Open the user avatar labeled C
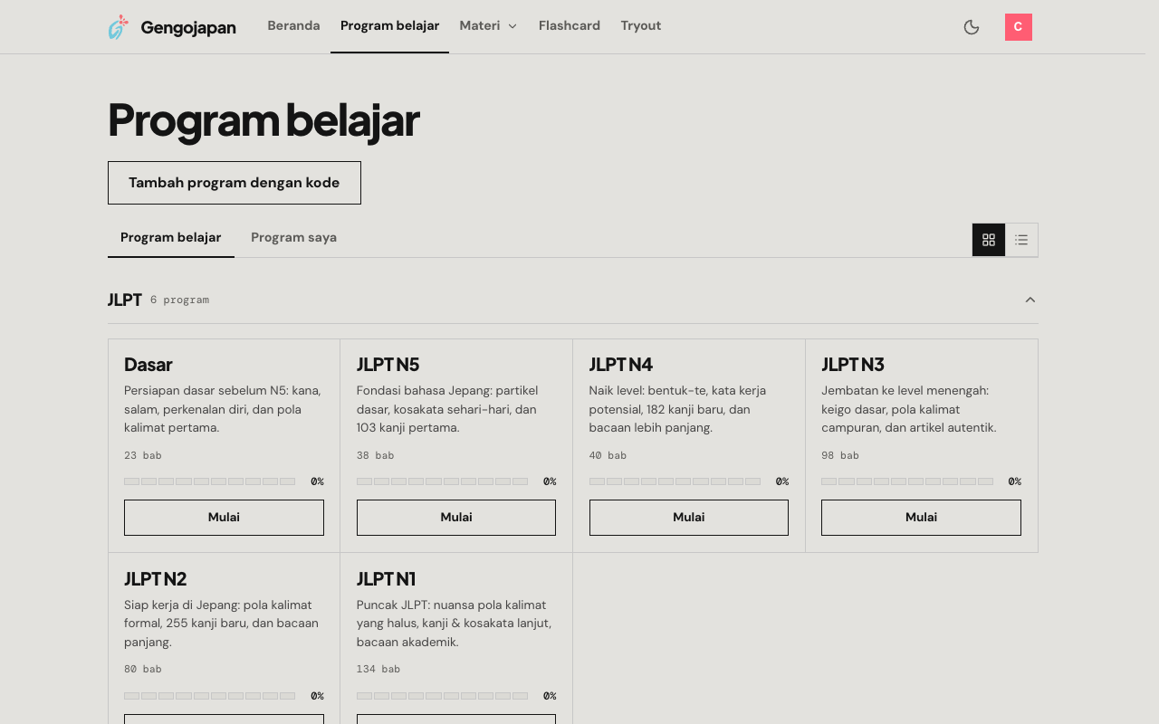 (1019, 27)
